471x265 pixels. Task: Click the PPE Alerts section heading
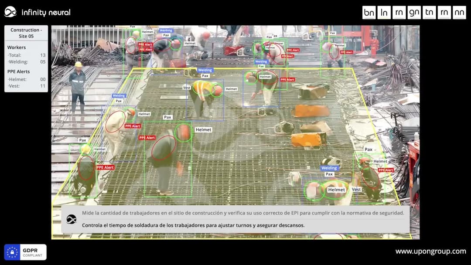[x=18, y=71]
